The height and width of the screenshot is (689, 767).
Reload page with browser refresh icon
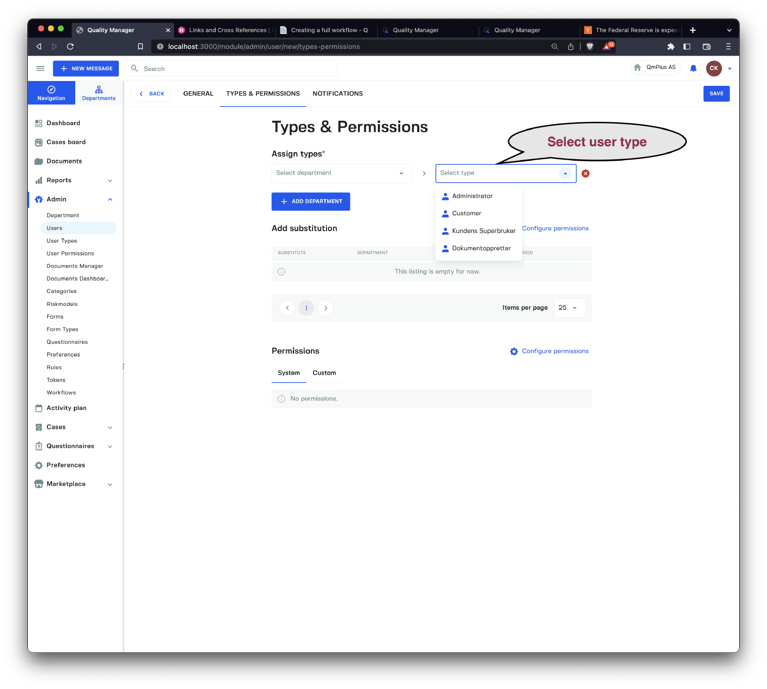click(x=70, y=47)
